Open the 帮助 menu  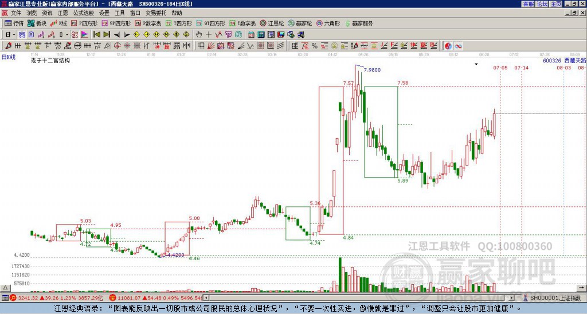177,13
